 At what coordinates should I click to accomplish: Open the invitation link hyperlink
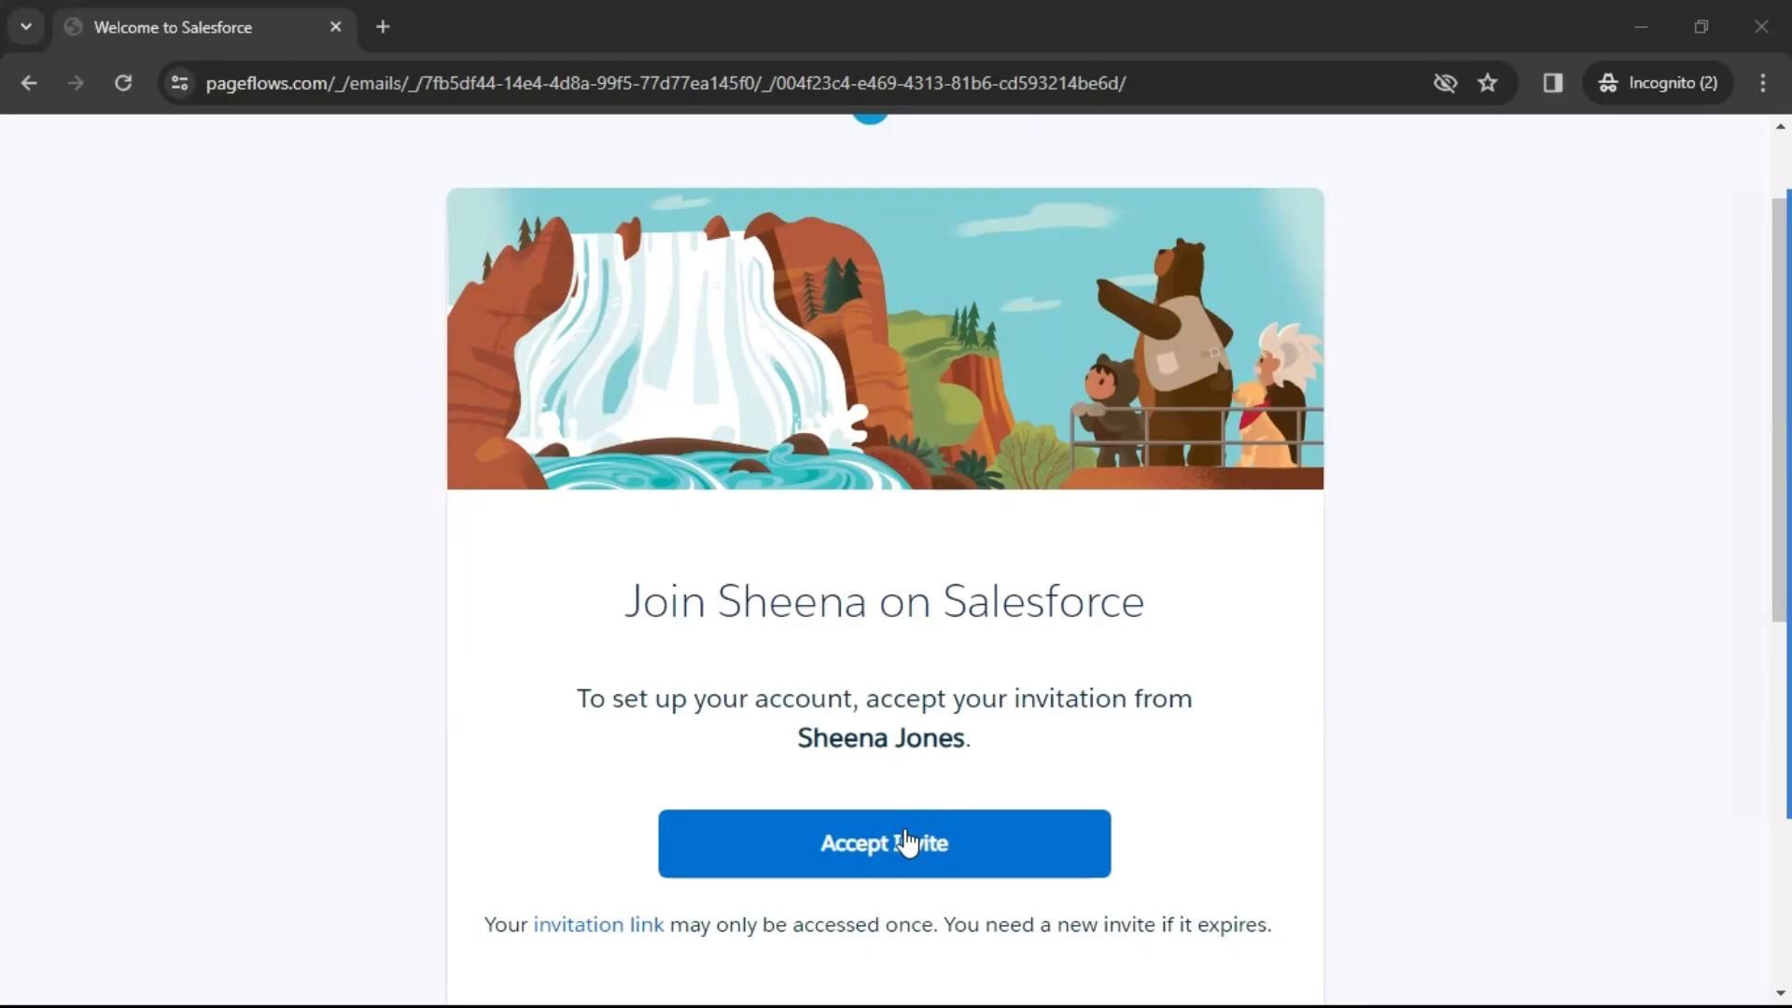click(x=598, y=925)
